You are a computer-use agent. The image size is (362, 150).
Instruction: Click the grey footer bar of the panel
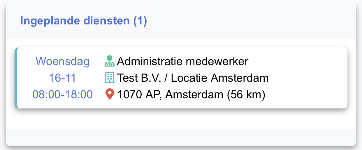coord(181,137)
